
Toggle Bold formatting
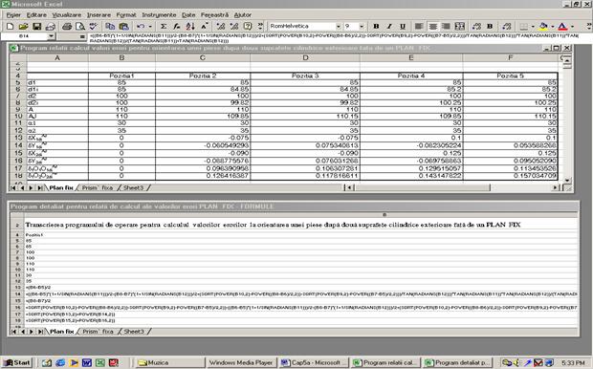click(x=376, y=26)
